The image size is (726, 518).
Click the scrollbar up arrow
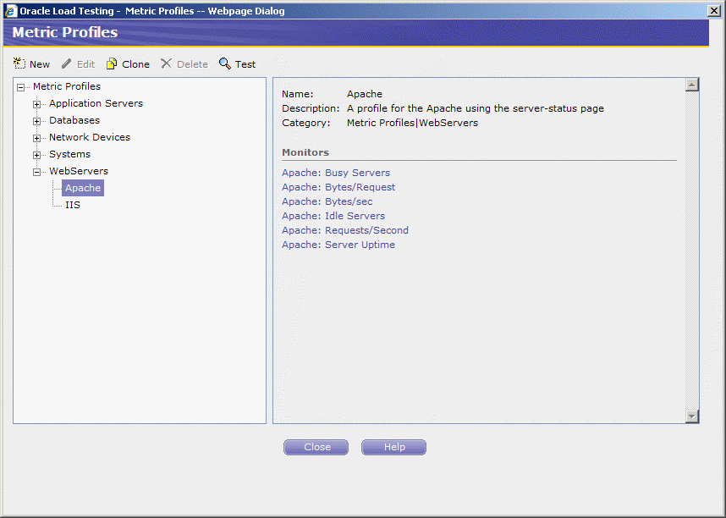coord(692,85)
